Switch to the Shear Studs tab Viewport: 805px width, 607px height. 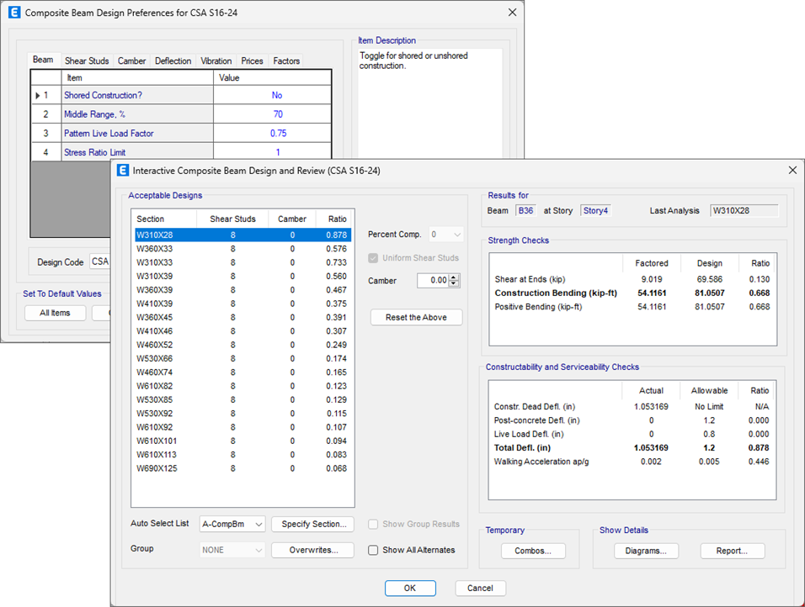tap(87, 61)
